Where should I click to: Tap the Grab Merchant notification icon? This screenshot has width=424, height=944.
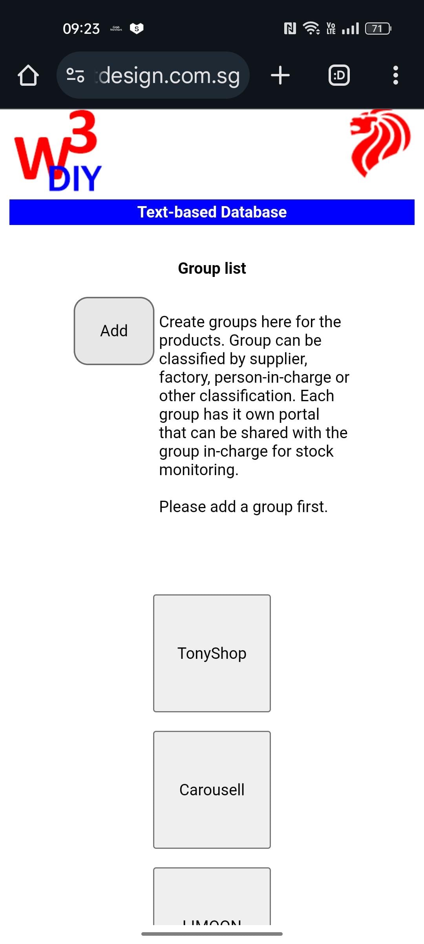tap(116, 28)
